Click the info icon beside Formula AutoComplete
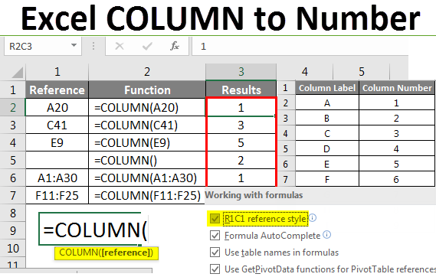 [327, 235]
